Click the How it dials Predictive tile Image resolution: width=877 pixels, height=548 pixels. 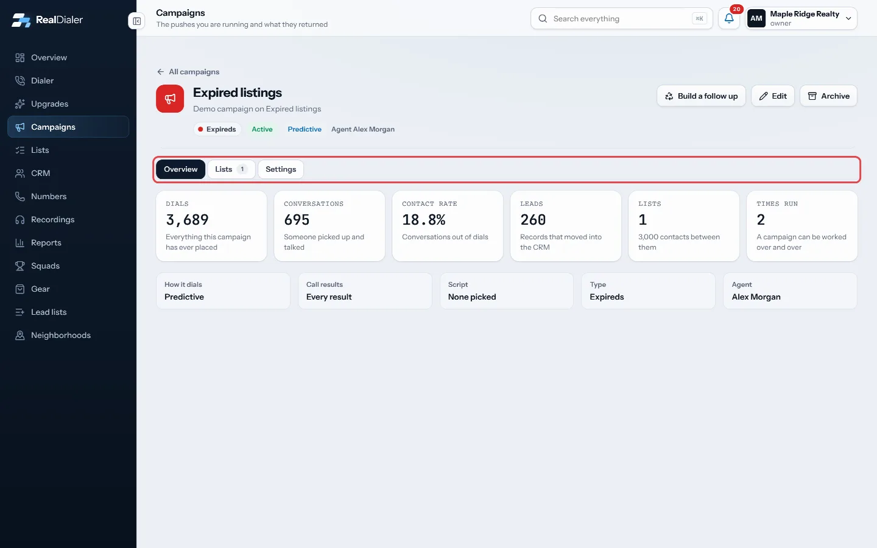tap(224, 291)
